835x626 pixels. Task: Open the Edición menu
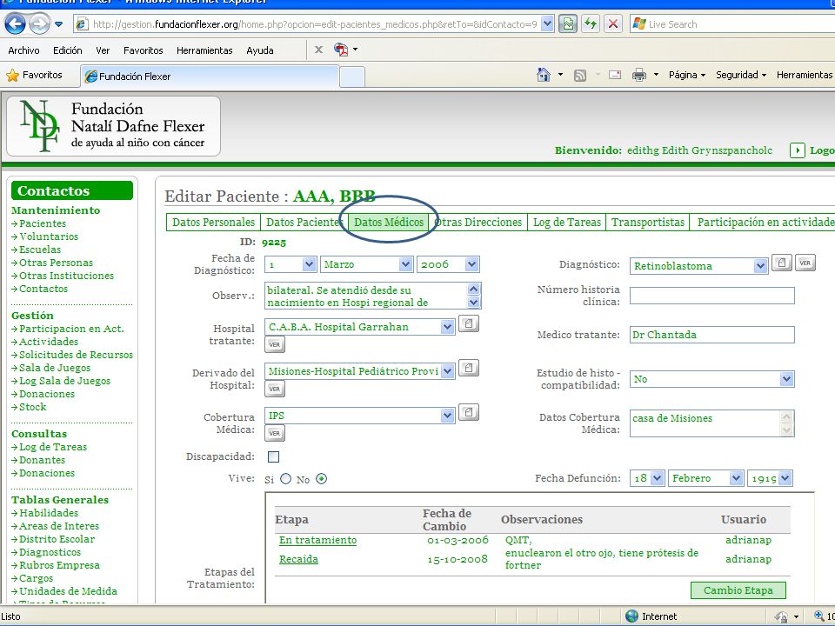(68, 50)
